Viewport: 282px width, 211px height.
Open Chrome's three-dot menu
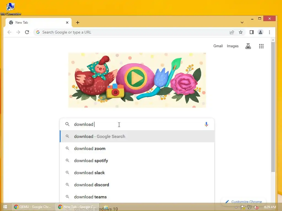click(269, 32)
